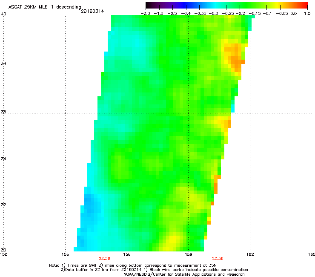The image size is (315, 277).
Task: Click the color bar label '-1.0'
Action: [159, 14]
